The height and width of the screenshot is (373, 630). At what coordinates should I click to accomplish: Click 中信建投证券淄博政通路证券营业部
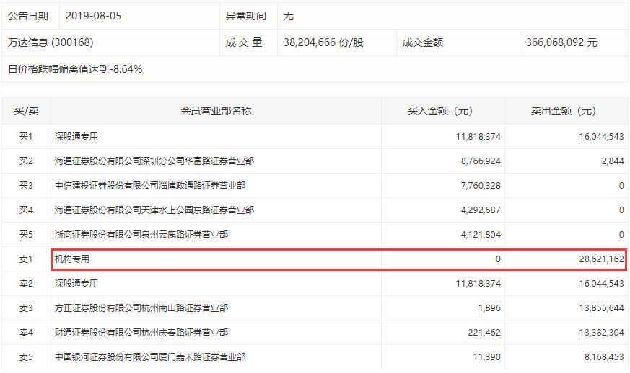tap(150, 186)
